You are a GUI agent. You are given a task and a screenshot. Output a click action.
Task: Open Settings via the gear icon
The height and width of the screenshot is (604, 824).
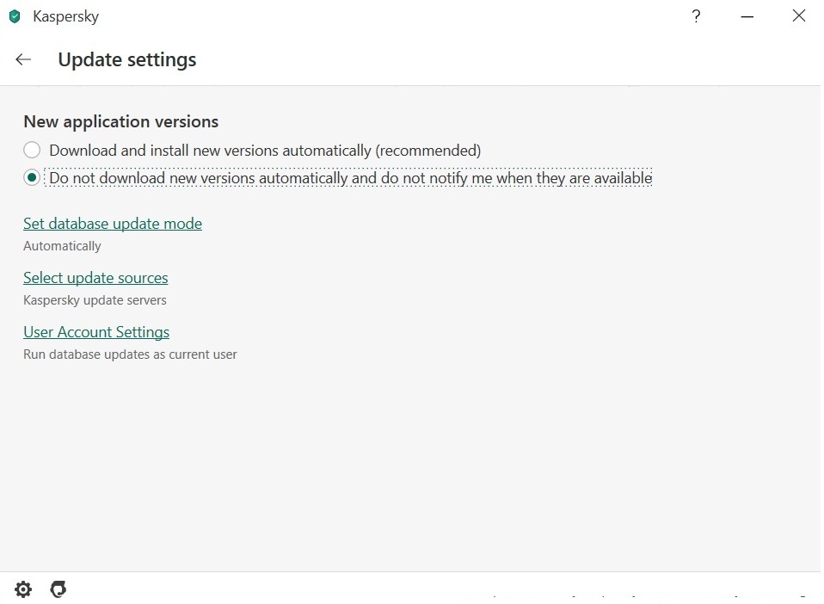(x=23, y=589)
